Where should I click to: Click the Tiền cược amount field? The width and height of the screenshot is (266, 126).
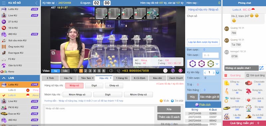(x=210, y=55)
